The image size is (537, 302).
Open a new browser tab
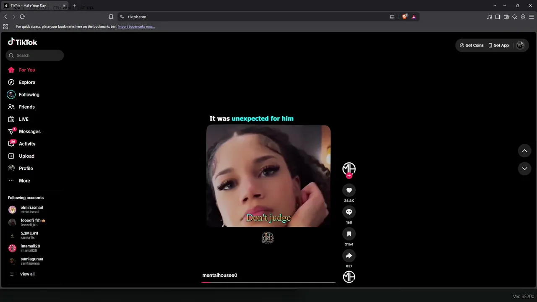[74, 6]
